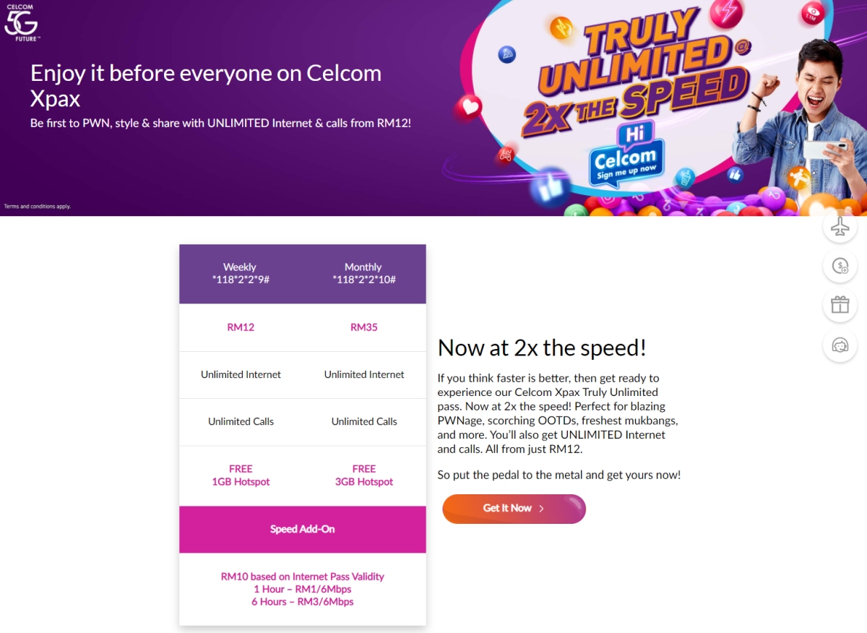Viewport: 867px width, 633px height.
Task: Click the Speed Add-On bar
Action: tap(302, 529)
